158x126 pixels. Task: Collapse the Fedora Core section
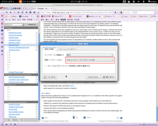click(6, 85)
